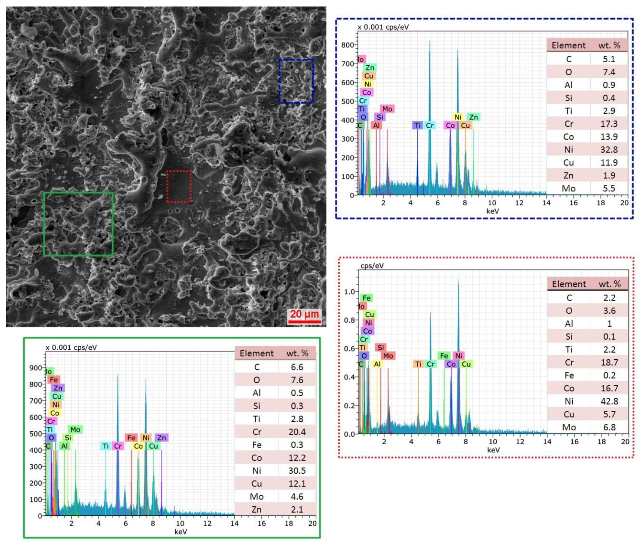641x545 pixels.
Task: Click the Element header in blue-framed table
Action: pos(568,45)
